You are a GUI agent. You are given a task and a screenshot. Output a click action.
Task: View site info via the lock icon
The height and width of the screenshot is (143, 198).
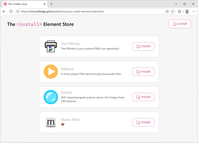tap(18, 12)
